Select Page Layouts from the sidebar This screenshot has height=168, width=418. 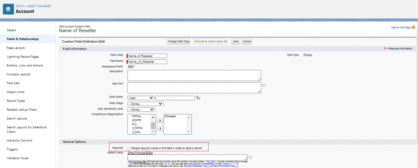pos(17,48)
